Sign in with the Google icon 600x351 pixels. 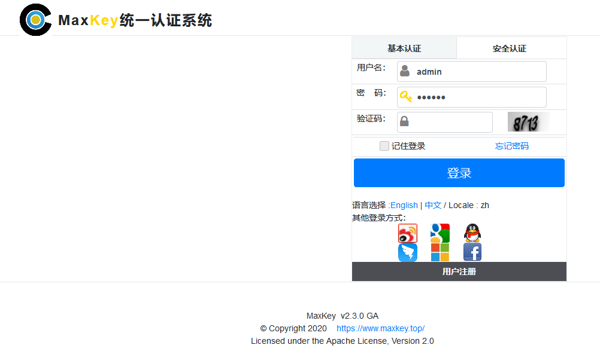[440, 232]
